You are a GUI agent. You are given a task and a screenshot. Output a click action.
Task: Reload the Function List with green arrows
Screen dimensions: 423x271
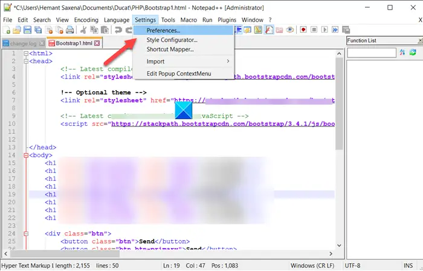pos(413,53)
